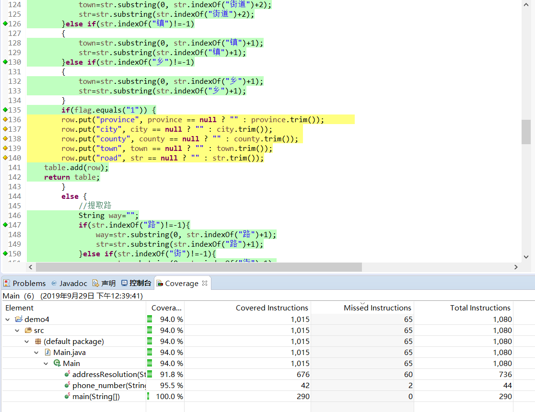Click the addressResolution method icon
Viewport: 535px width, 412px height.
pos(67,375)
